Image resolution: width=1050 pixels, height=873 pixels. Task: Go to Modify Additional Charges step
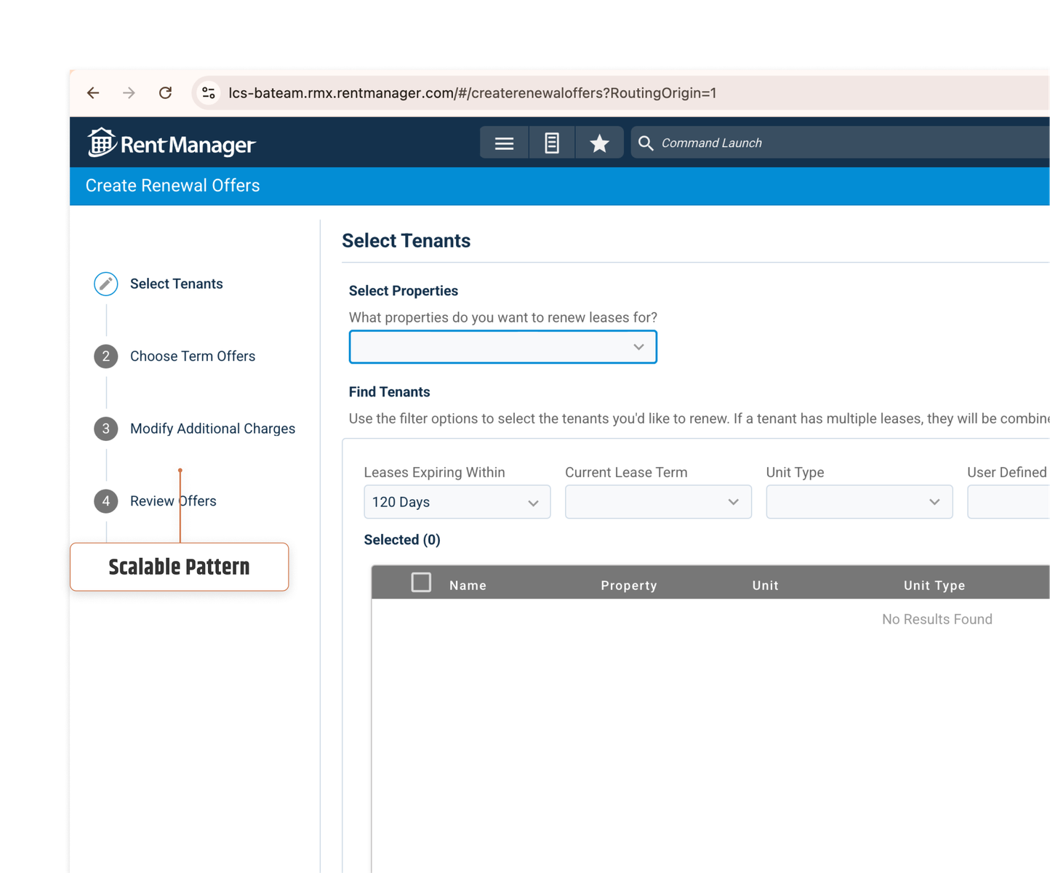point(213,428)
